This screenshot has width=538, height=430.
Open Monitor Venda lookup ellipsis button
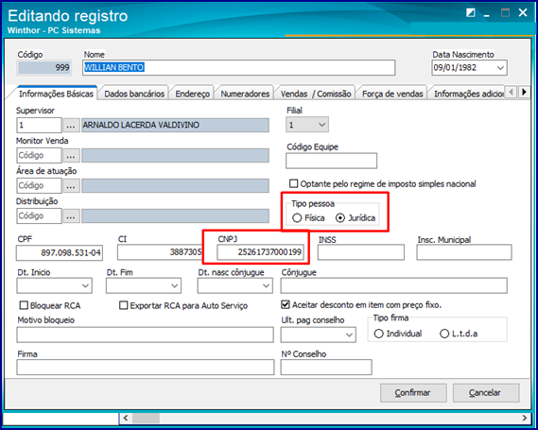71,156
